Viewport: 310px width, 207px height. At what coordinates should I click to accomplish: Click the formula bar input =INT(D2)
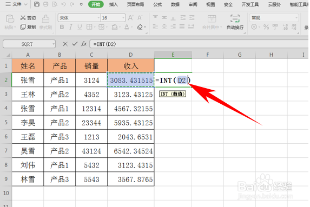coord(200,44)
